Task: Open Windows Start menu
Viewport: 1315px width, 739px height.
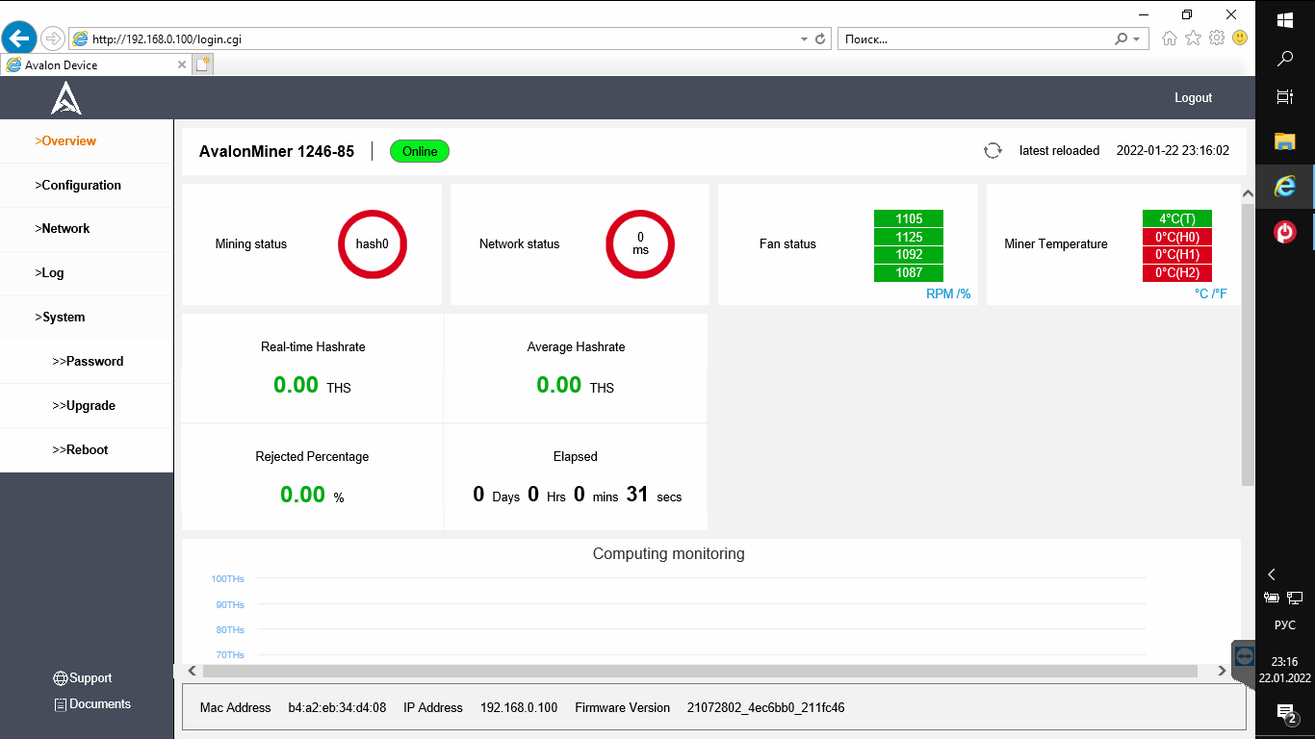Action: pyautogui.click(x=1285, y=19)
